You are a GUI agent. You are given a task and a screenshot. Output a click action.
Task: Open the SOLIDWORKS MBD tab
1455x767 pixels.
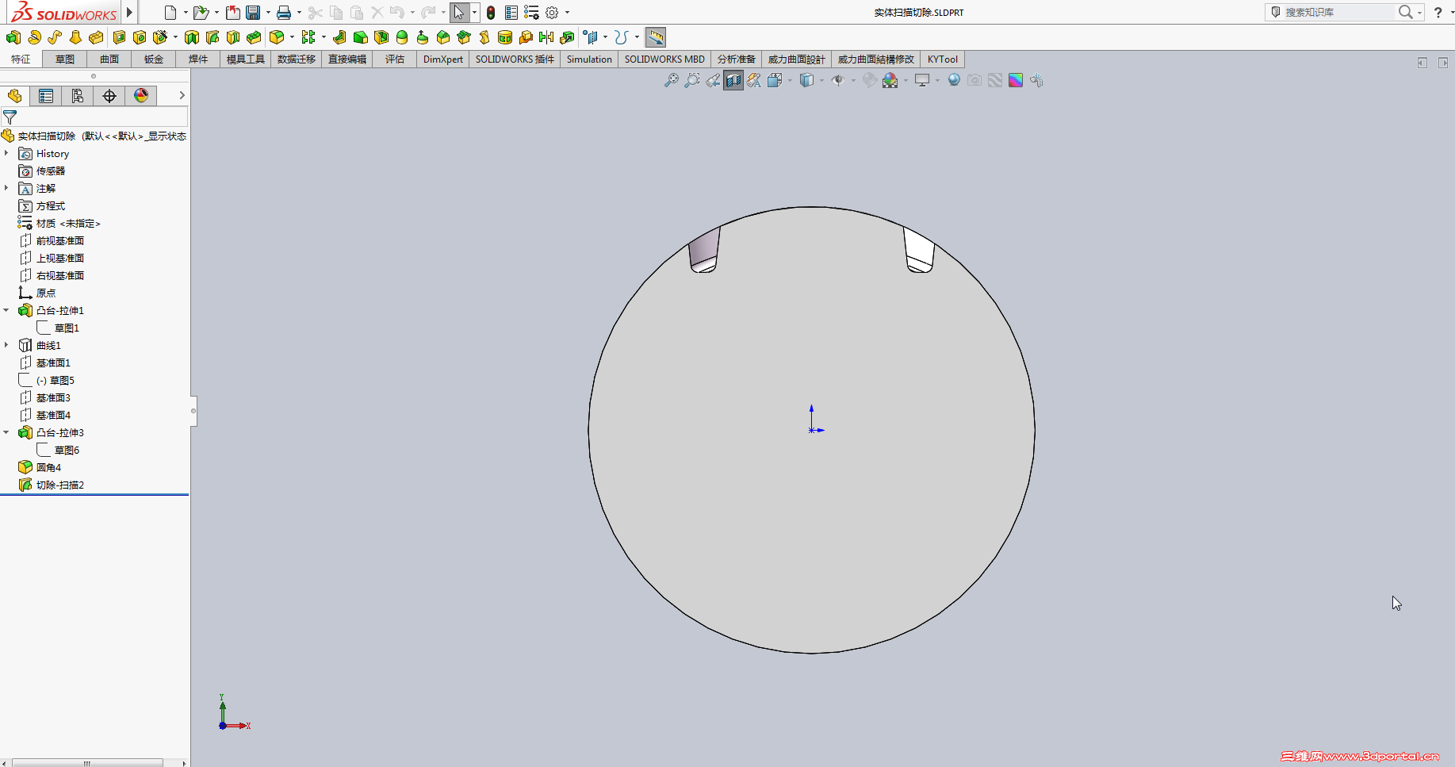[664, 59]
